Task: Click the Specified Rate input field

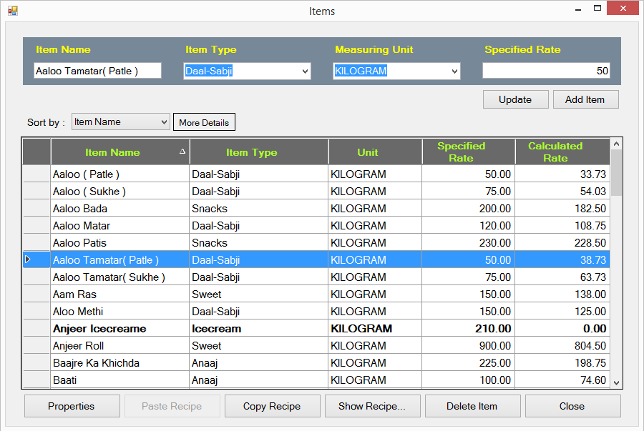Action: click(x=546, y=71)
